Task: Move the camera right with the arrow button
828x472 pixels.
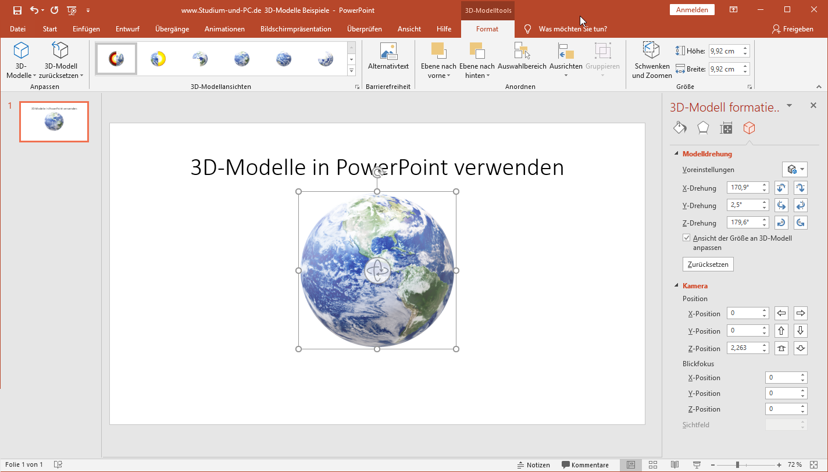Action: tap(801, 313)
